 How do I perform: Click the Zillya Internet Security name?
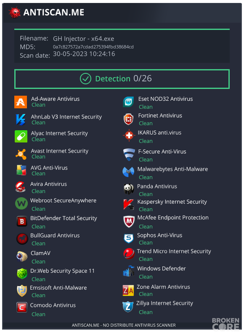click(165, 303)
